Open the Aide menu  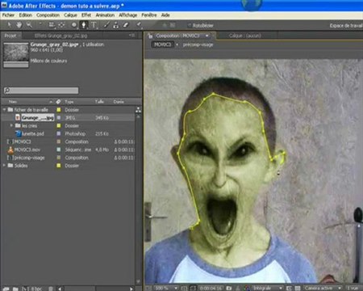pos(165,15)
